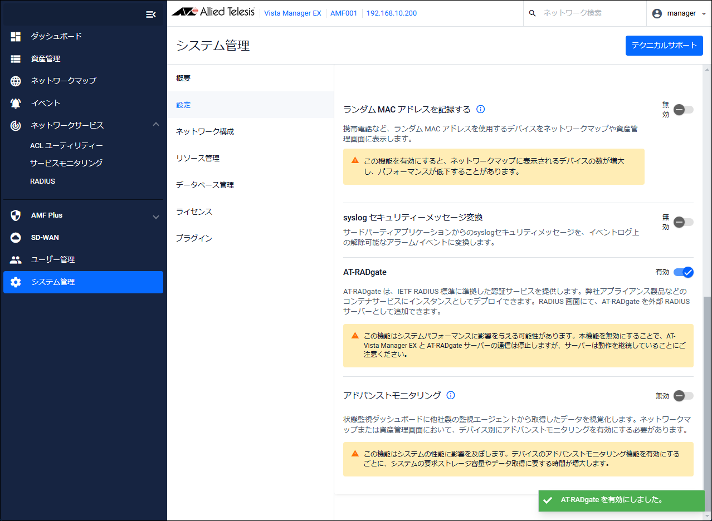Screen dimensions: 712x521
Task: Click the ネットワークマップ globe icon
Action: point(16,81)
